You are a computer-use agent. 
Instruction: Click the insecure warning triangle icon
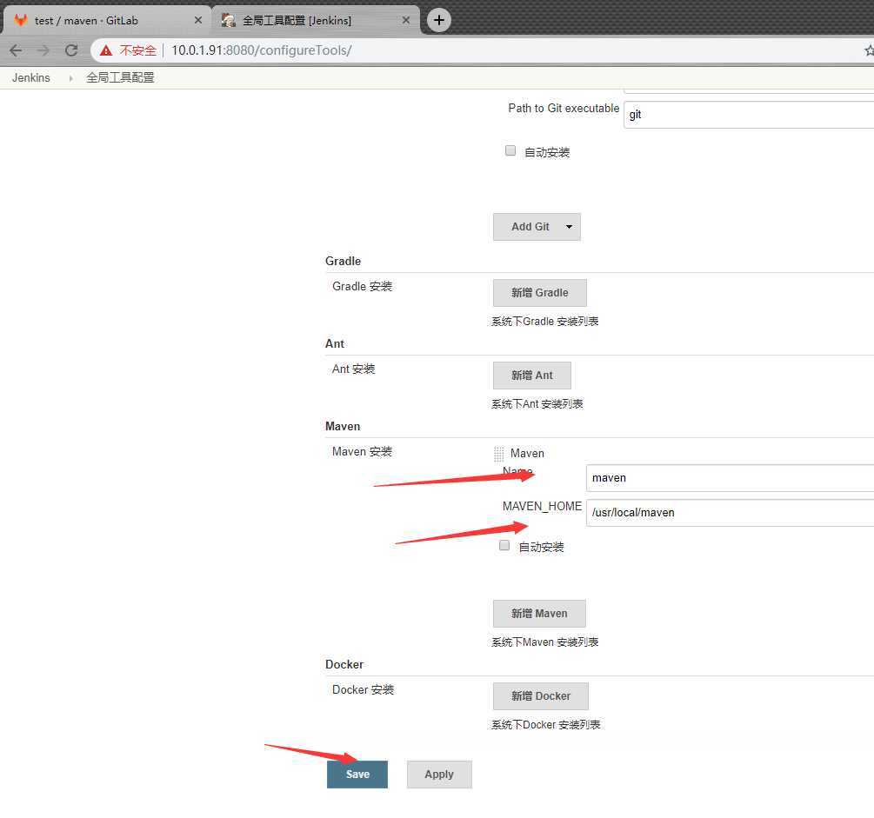[106, 50]
